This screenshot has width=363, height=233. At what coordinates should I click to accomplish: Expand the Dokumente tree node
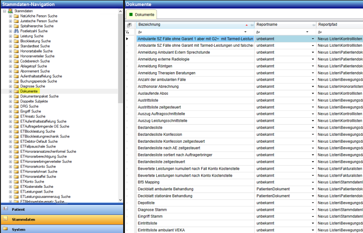pos(10,92)
